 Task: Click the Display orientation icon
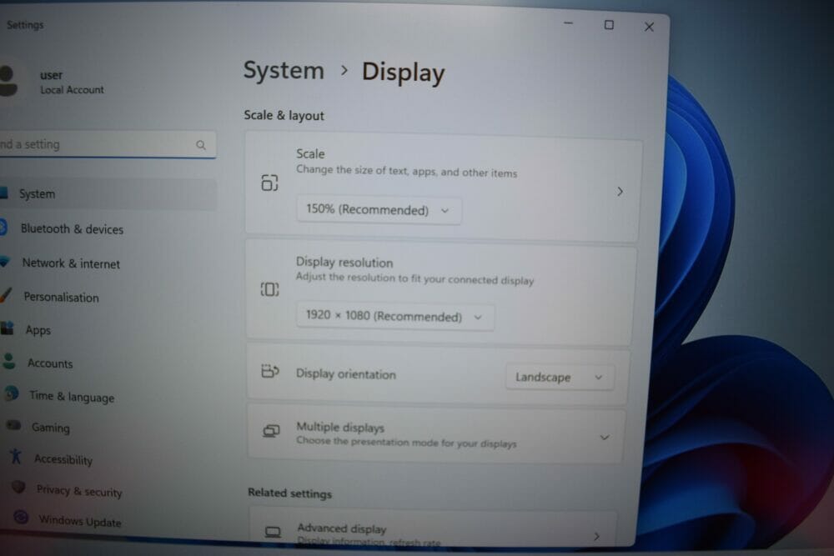coord(270,370)
